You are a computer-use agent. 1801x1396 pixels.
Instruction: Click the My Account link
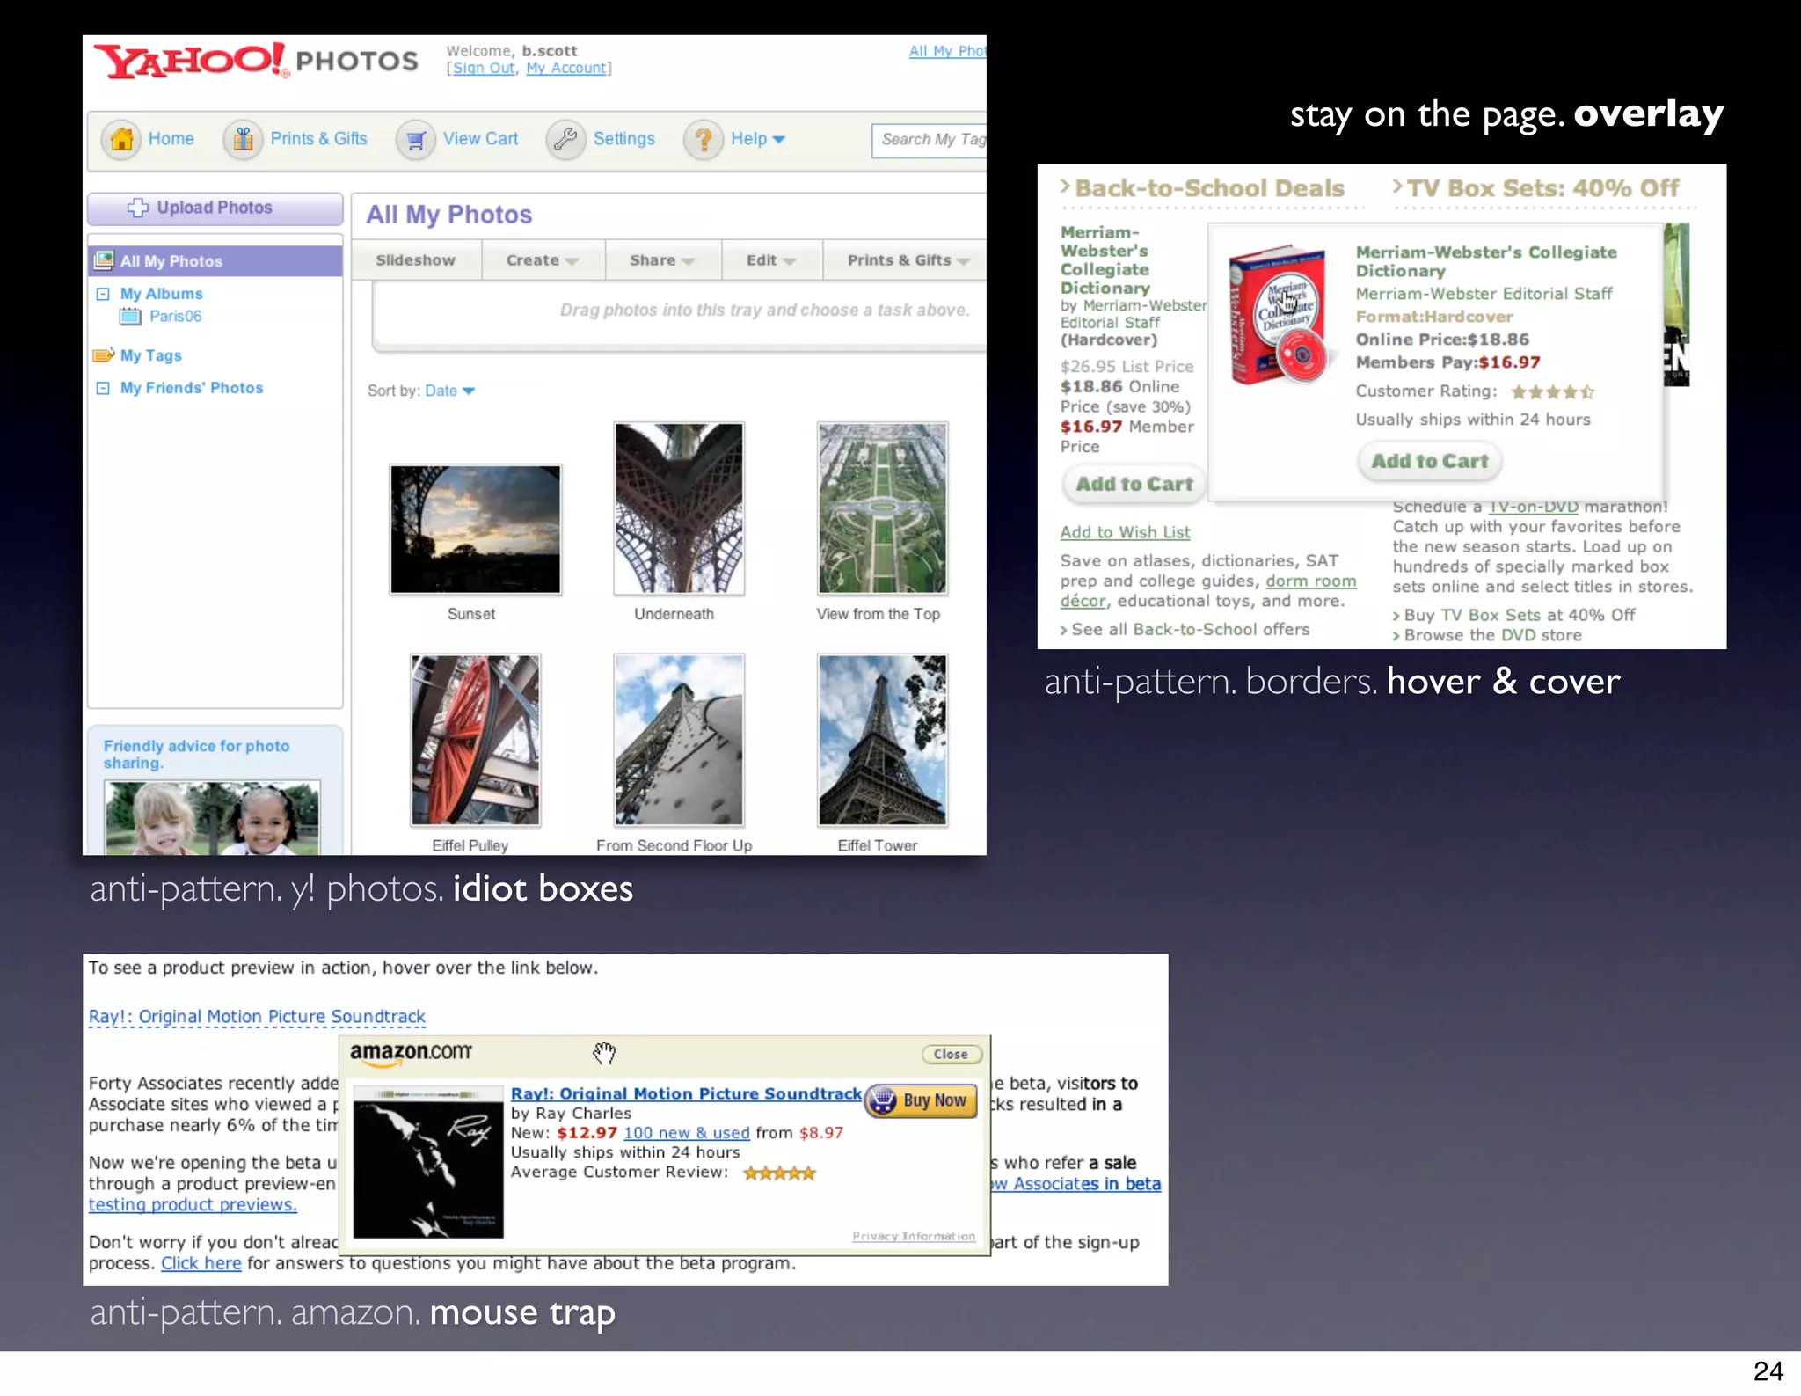[x=566, y=69]
